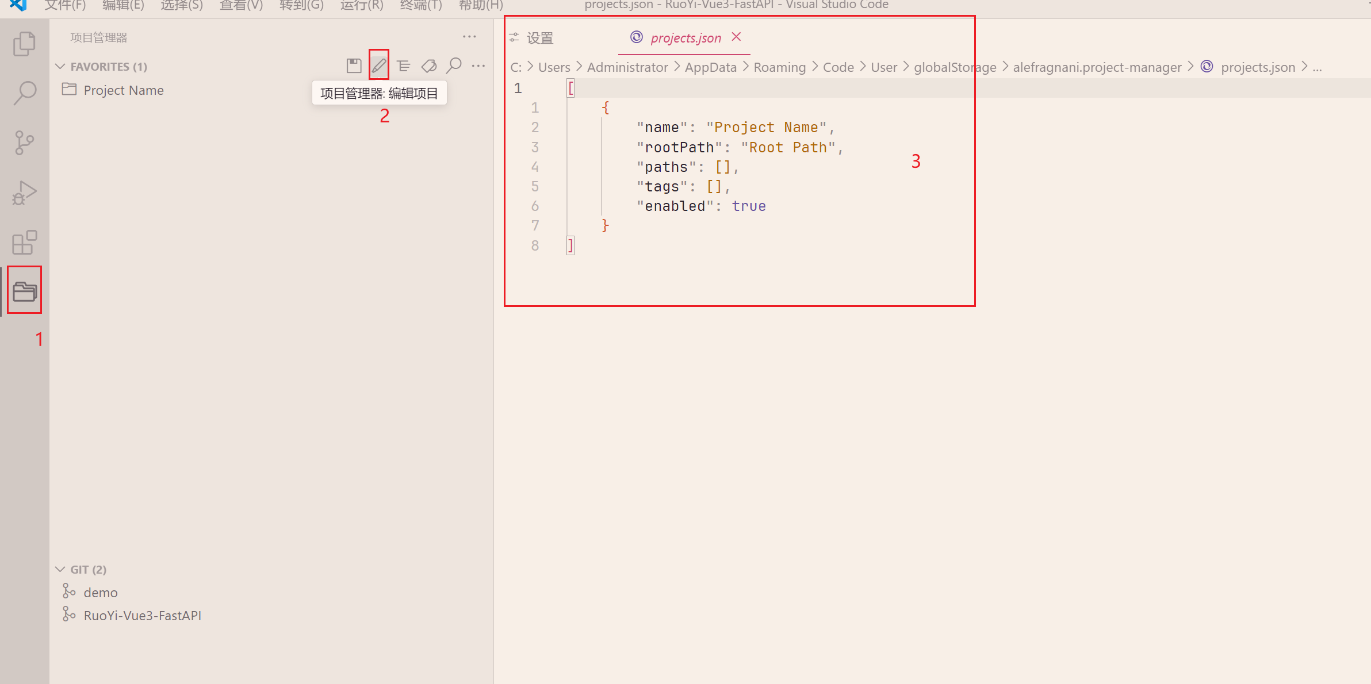The width and height of the screenshot is (1371, 684).
Task: Open the Explorer view in activity bar
Action: [24, 44]
